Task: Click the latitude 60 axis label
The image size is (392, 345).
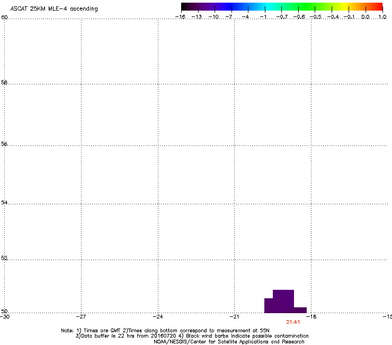Action: pyautogui.click(x=4, y=18)
